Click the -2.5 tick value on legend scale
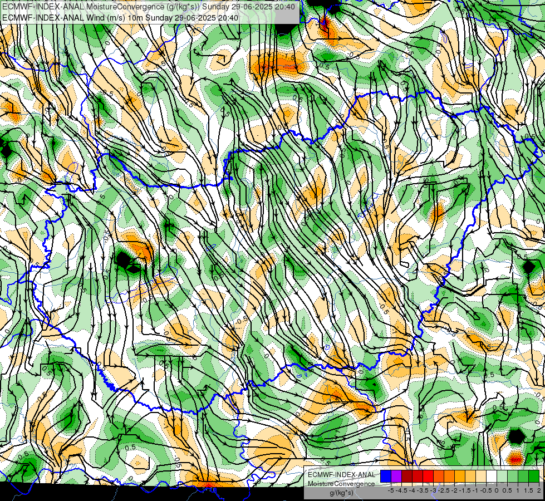This screenshot has height=501, width=545. pyautogui.click(x=444, y=490)
